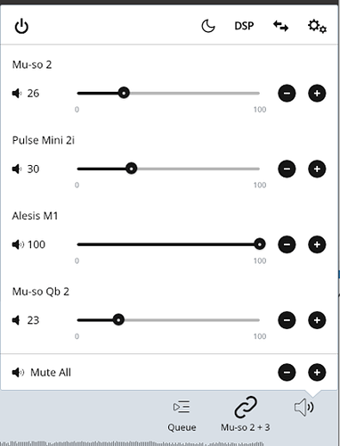340x446 pixels.
Task: Decrease Pulse Mini 2i volume with minus
Action: pos(287,169)
